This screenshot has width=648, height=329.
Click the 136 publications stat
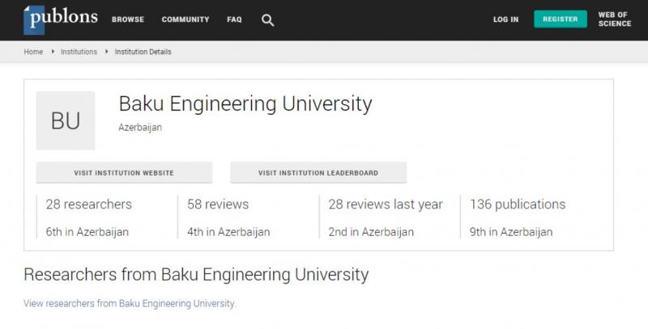coord(518,204)
